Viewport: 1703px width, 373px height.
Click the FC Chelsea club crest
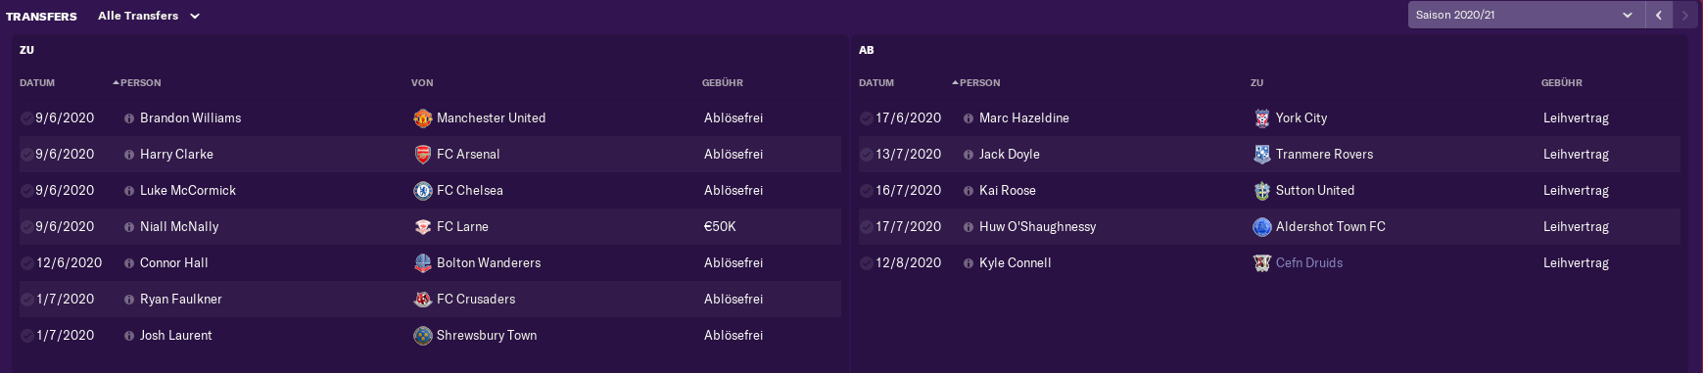click(x=423, y=191)
